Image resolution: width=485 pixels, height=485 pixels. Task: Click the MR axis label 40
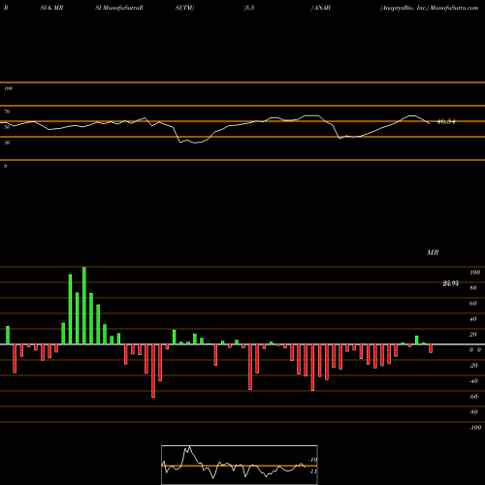(473, 319)
